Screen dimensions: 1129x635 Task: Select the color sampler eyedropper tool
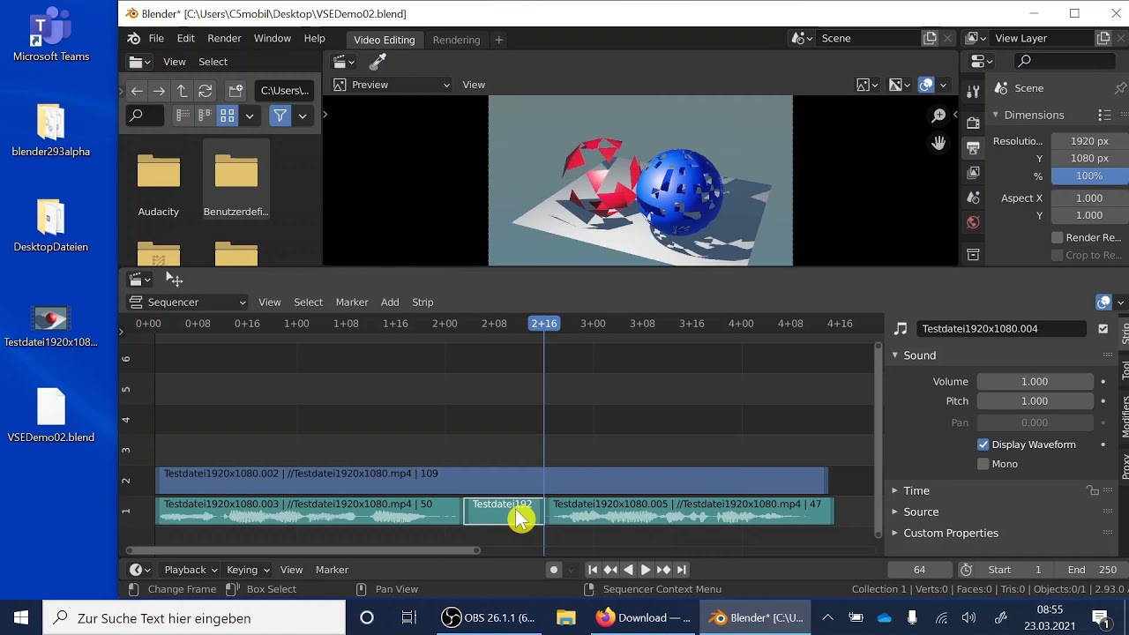click(x=378, y=62)
